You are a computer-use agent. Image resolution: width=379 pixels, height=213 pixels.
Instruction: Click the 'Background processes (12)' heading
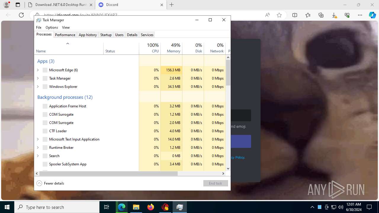coord(65,97)
